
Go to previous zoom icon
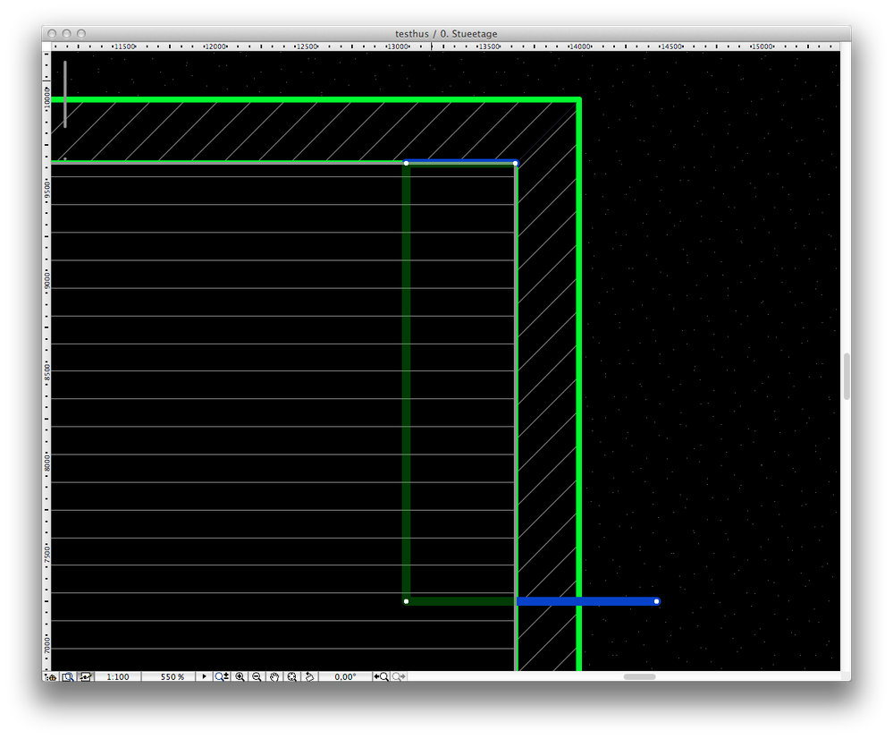click(381, 677)
